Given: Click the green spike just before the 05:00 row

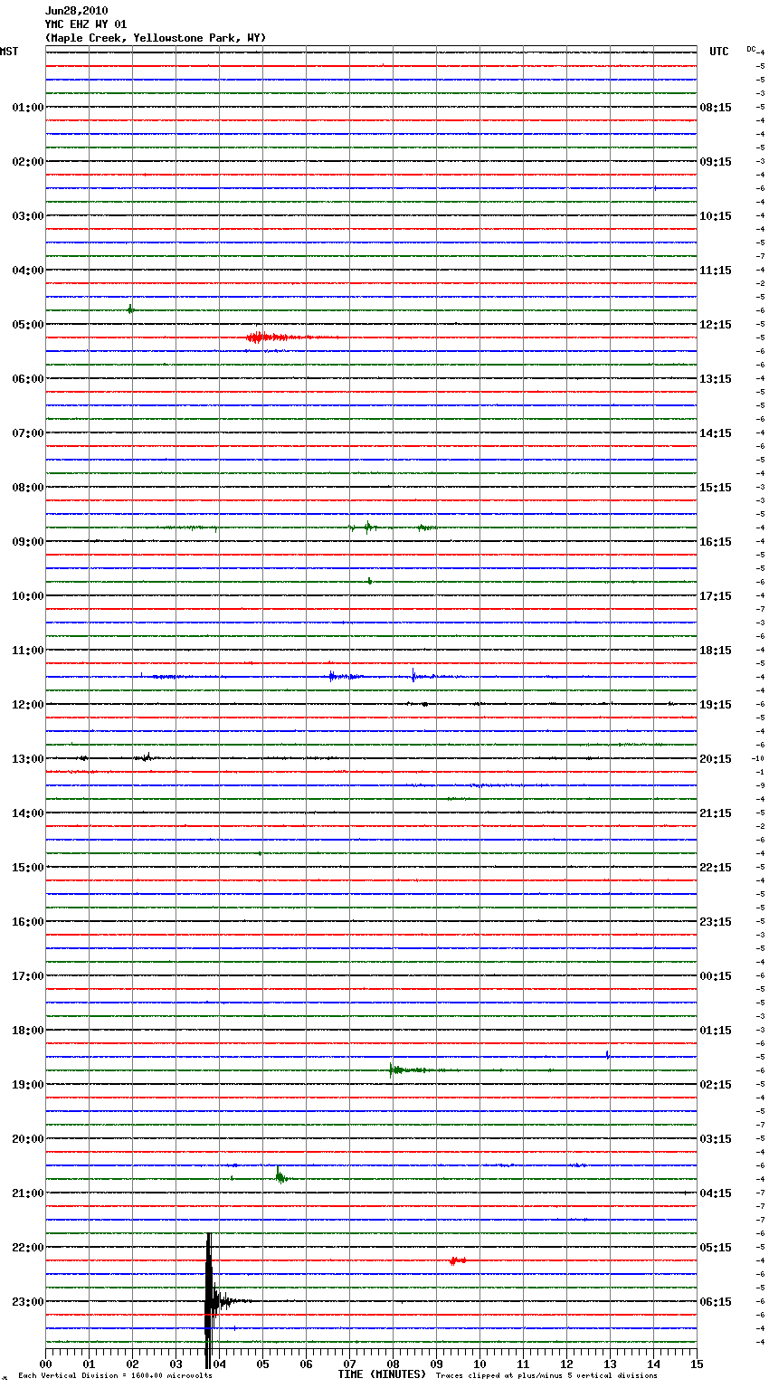Looking at the screenshot, I should pos(130,309).
